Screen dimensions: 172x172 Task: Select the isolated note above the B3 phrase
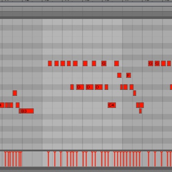click(15, 93)
